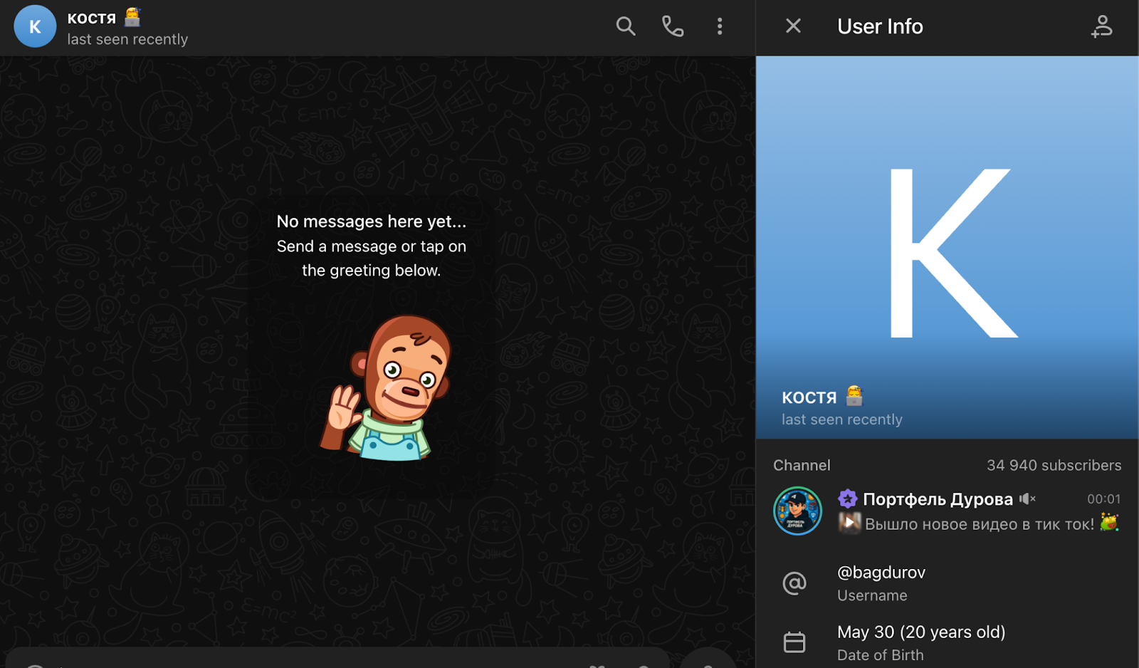Click the @bagdurov username
Viewport: 1139px width, 668px height.
click(881, 573)
